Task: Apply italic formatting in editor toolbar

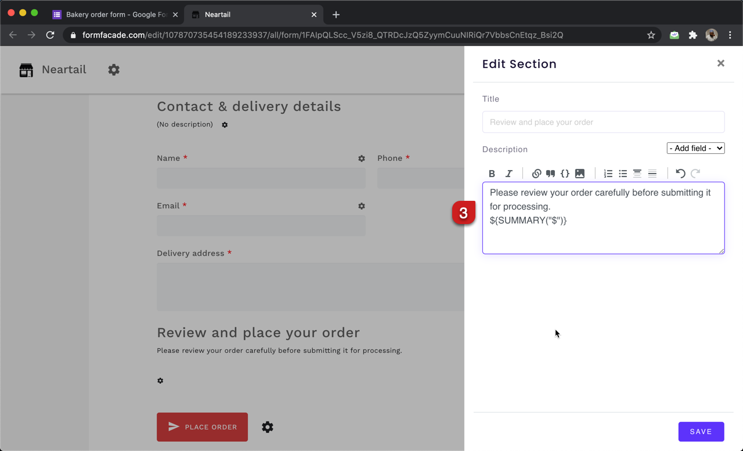Action: pos(508,174)
